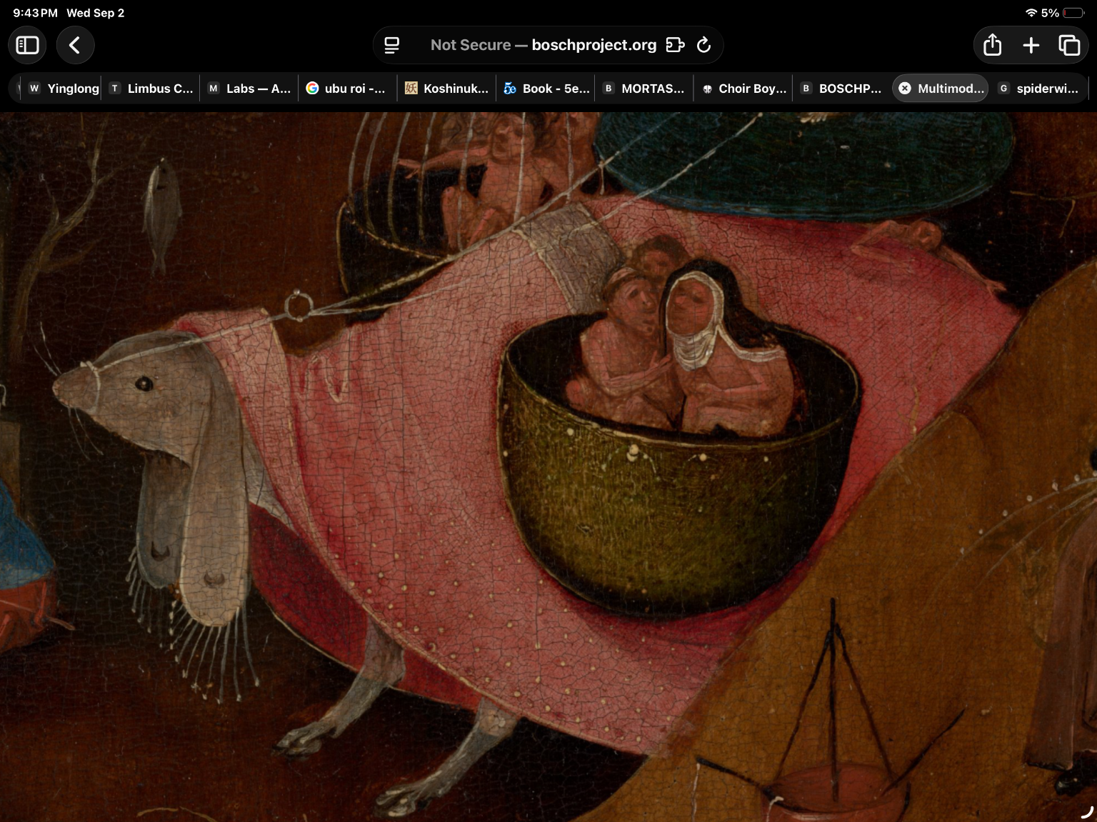Reload the boschproject.org page
The width and height of the screenshot is (1097, 822).
point(703,45)
